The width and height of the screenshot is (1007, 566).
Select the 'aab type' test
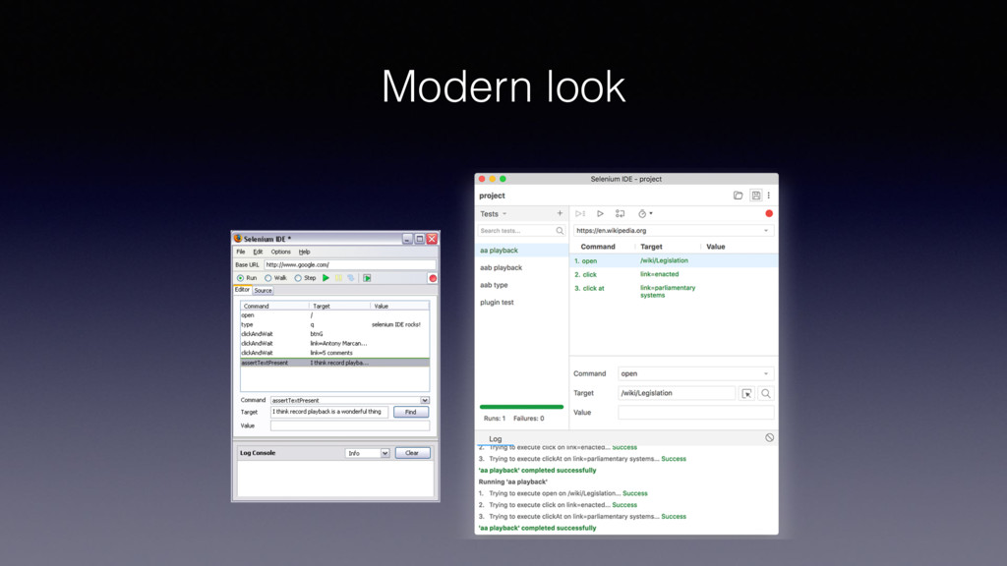(x=521, y=285)
